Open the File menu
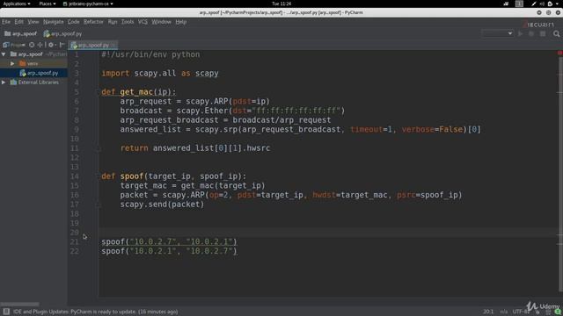The image size is (563, 316). coord(6,22)
